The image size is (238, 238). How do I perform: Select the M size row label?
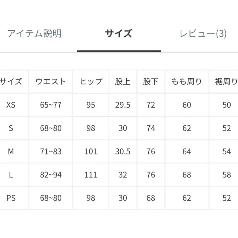(11, 152)
